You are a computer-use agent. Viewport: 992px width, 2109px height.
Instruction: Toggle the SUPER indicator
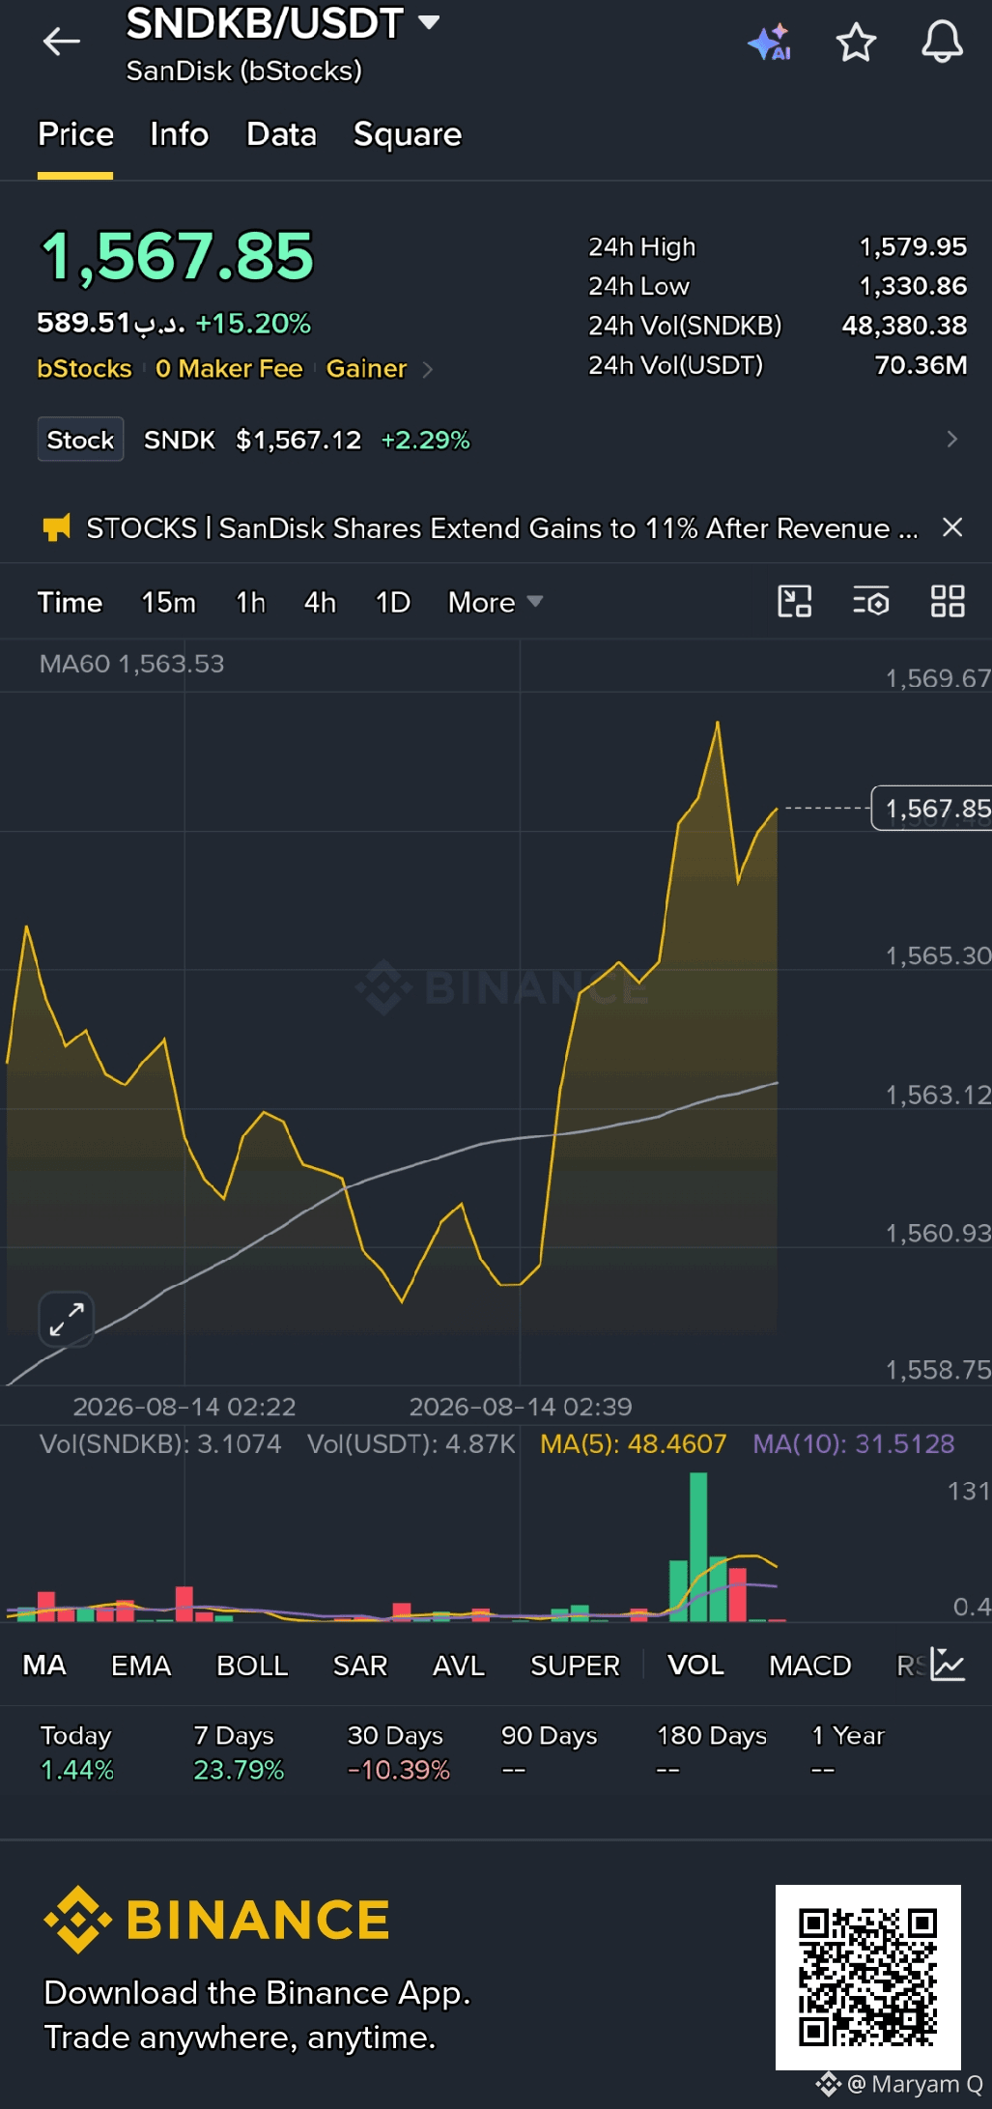[575, 1665]
